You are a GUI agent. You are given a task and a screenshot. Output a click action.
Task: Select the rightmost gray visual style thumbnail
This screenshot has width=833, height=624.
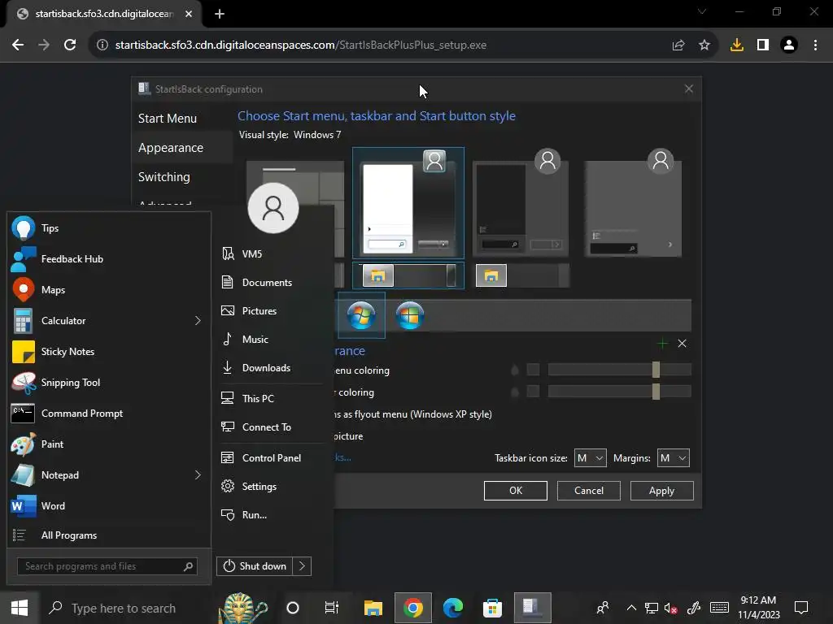(633, 203)
